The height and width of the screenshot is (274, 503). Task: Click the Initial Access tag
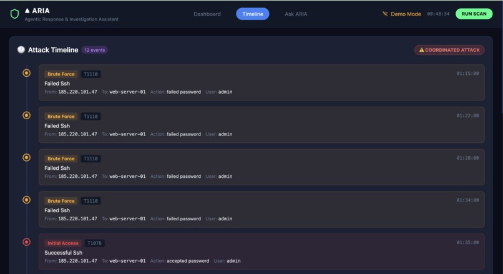click(x=63, y=243)
